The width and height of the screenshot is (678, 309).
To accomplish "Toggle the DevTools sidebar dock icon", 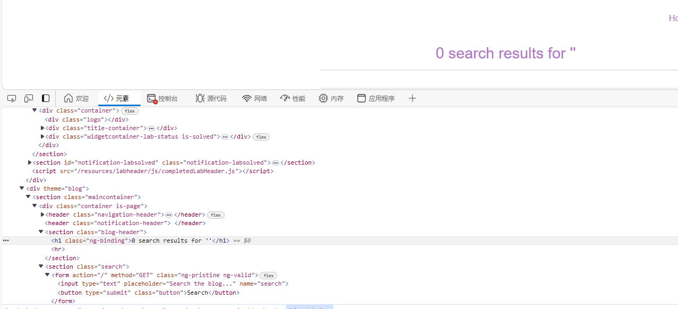I will (x=46, y=98).
